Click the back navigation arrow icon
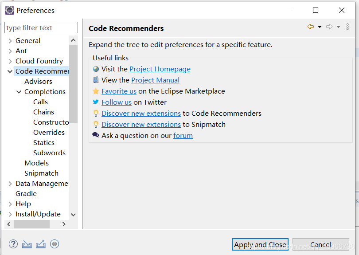359x255 pixels. click(311, 27)
